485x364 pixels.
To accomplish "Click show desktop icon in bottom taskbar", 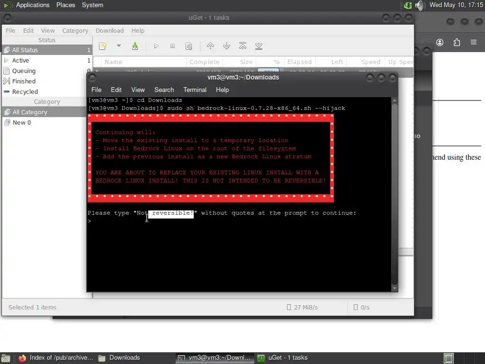I will tap(6, 358).
